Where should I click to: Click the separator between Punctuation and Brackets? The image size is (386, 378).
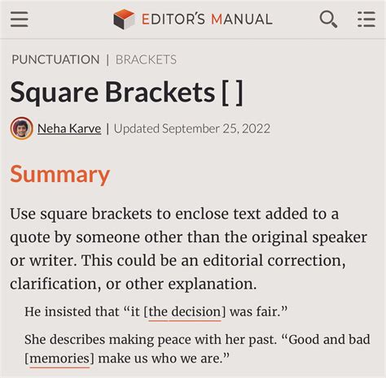click(107, 60)
